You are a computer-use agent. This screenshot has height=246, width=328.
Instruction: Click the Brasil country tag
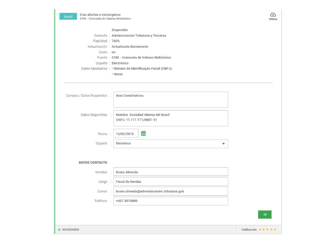(68, 17)
